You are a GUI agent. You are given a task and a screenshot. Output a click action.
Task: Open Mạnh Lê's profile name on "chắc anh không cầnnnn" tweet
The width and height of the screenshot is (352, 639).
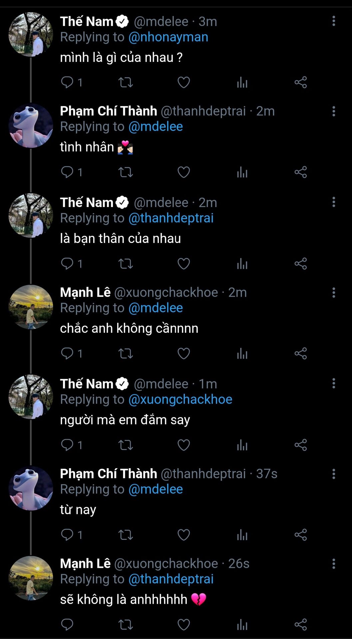point(85,292)
